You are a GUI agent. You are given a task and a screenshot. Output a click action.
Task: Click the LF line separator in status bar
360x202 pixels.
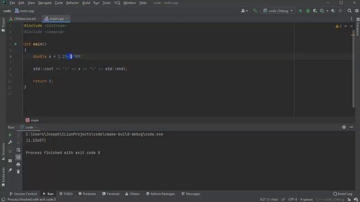(283, 200)
